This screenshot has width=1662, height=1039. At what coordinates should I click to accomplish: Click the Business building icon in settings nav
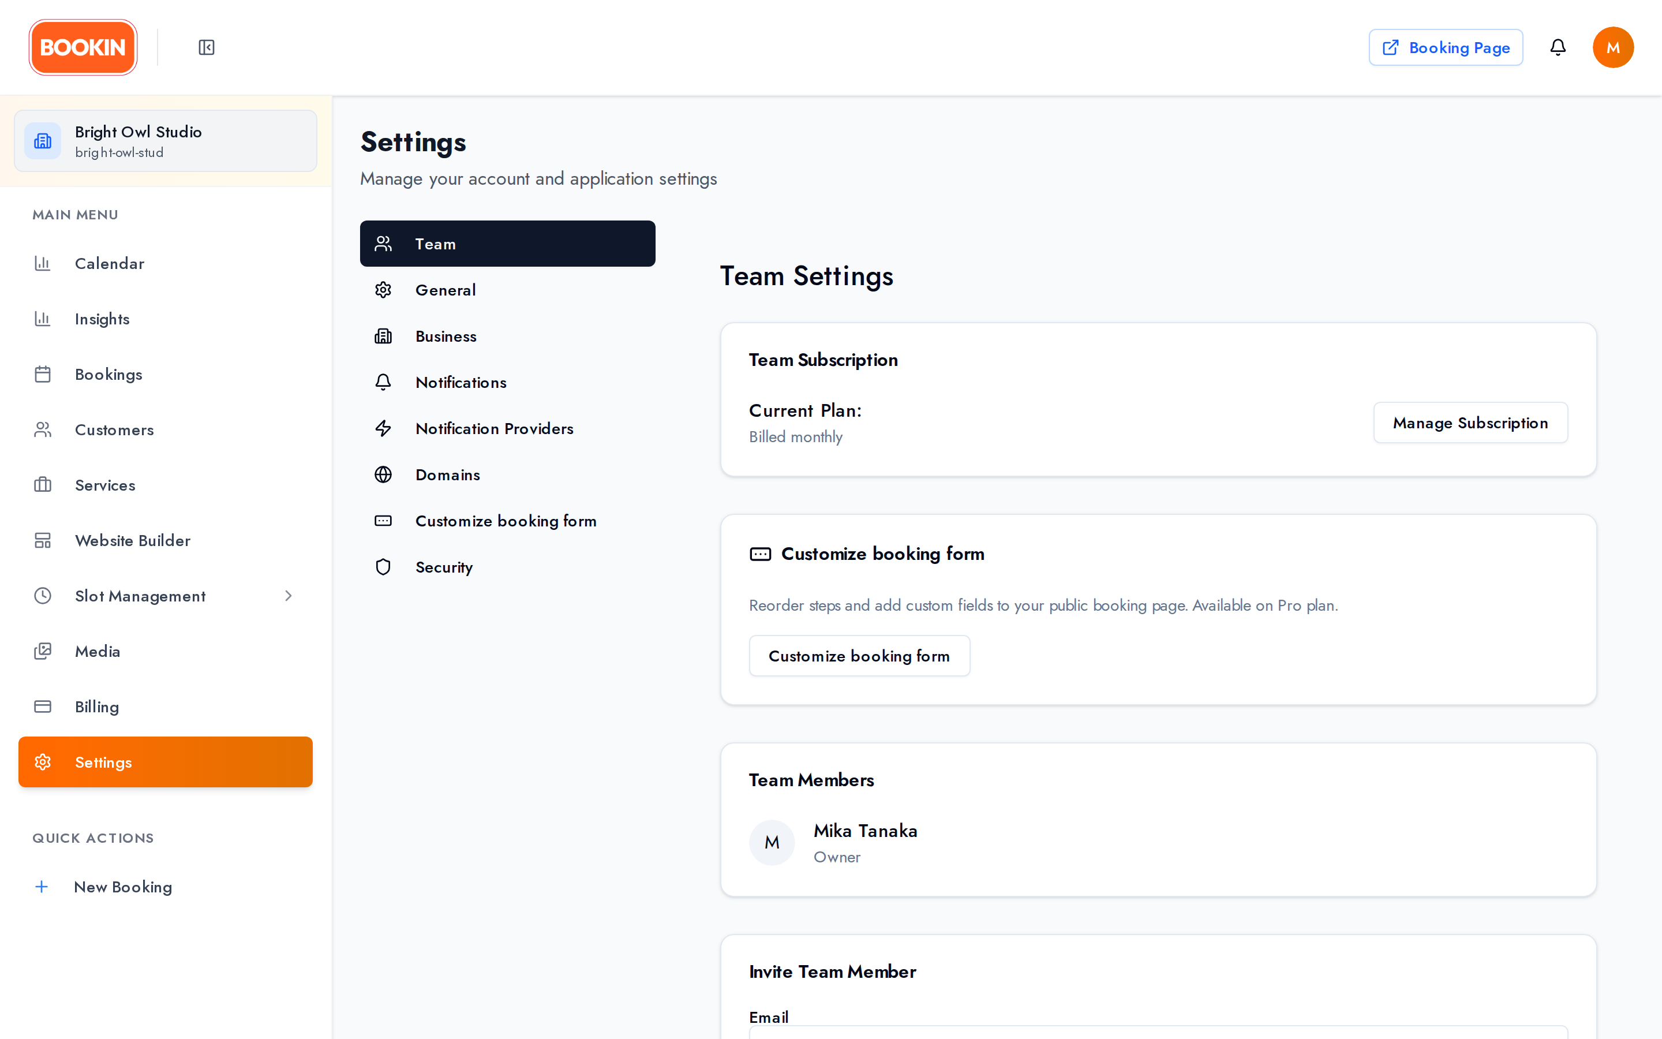(x=383, y=336)
